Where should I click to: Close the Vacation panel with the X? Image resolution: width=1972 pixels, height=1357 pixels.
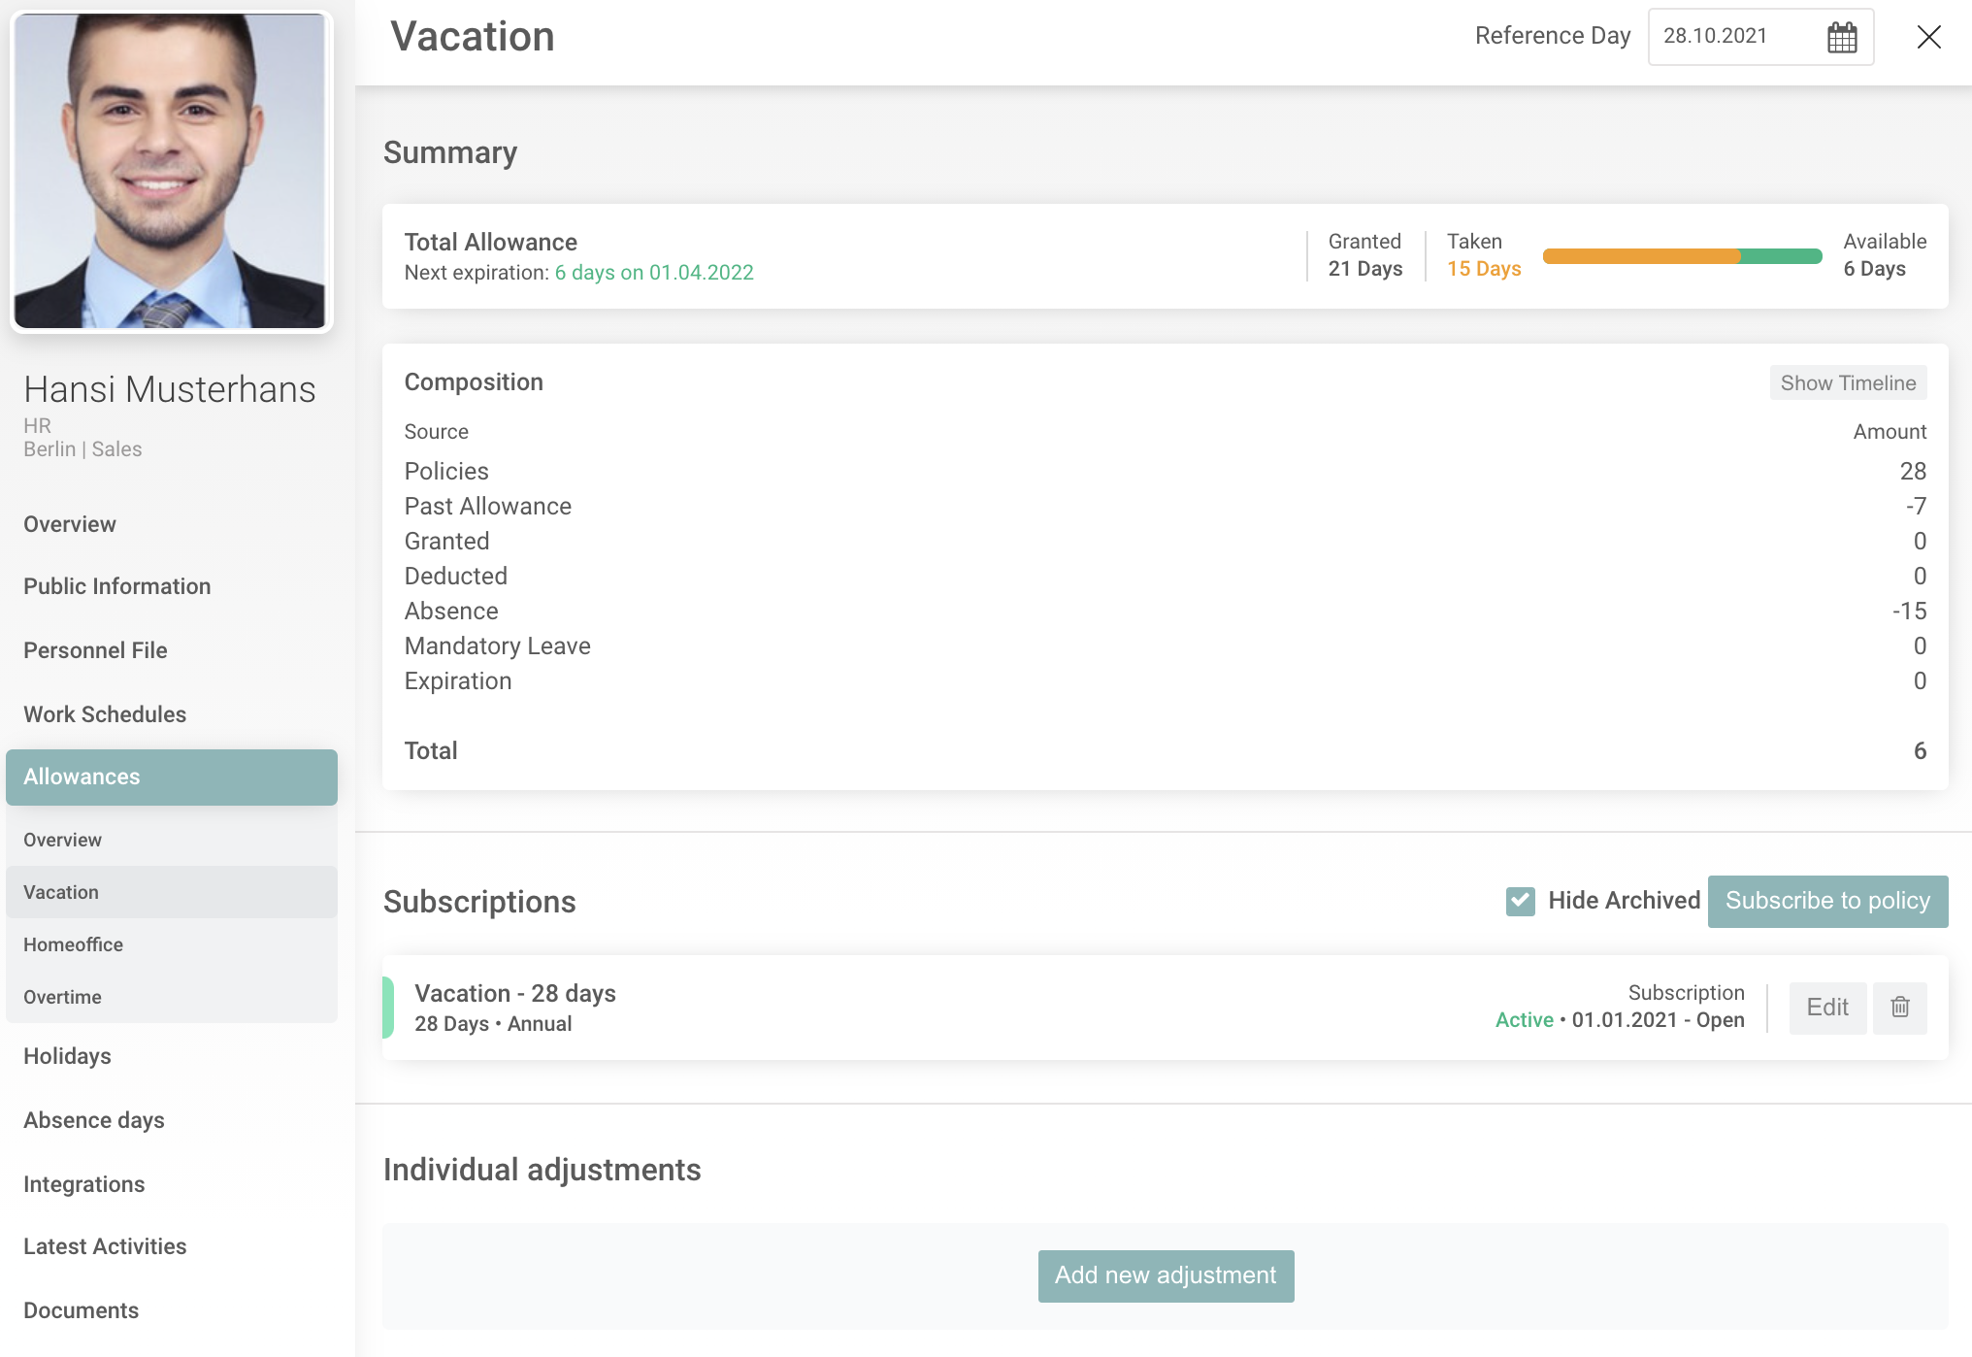pos(1928,37)
